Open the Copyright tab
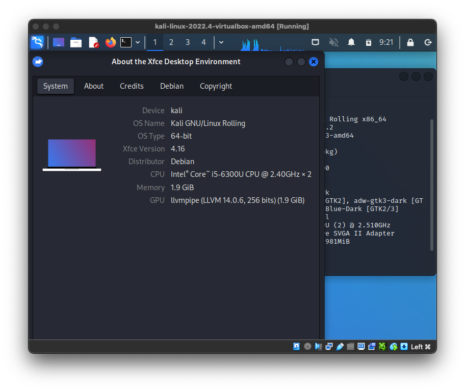 (x=216, y=86)
